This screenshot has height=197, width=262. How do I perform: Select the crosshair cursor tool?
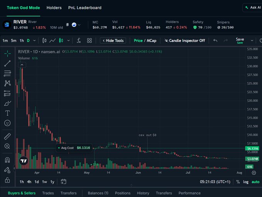(7, 53)
